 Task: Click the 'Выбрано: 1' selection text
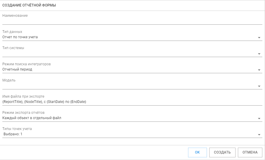tap(13, 134)
